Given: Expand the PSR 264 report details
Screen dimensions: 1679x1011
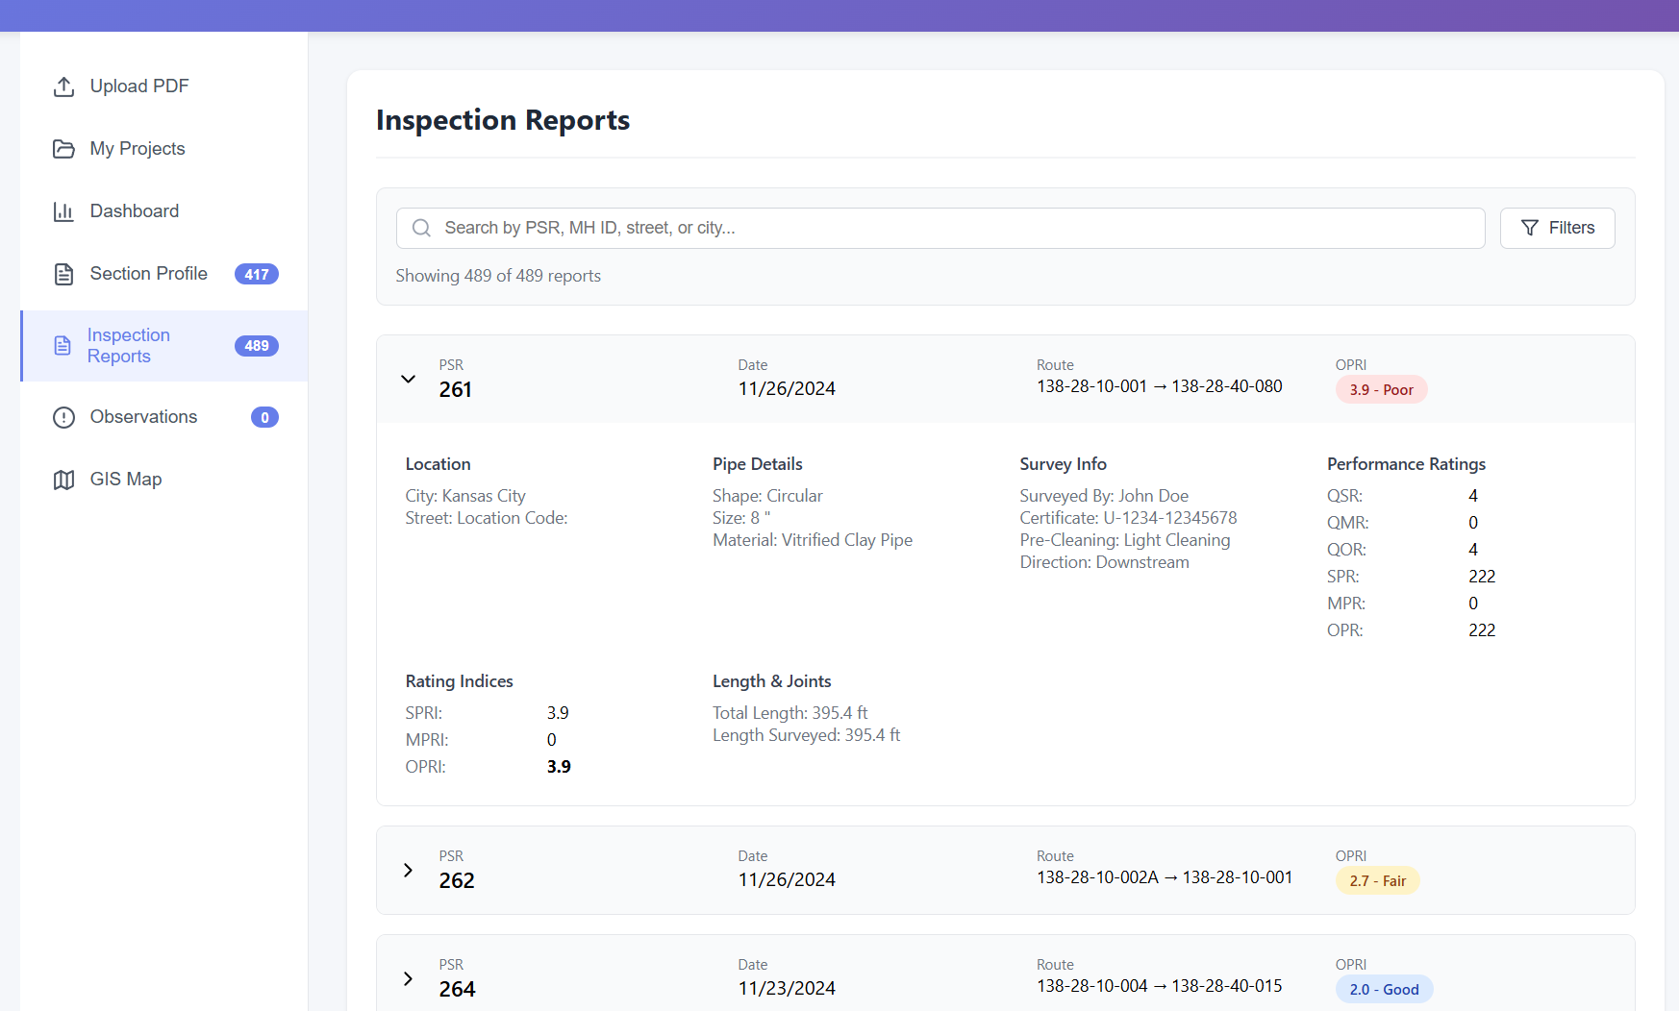Looking at the screenshot, I should coord(408,978).
